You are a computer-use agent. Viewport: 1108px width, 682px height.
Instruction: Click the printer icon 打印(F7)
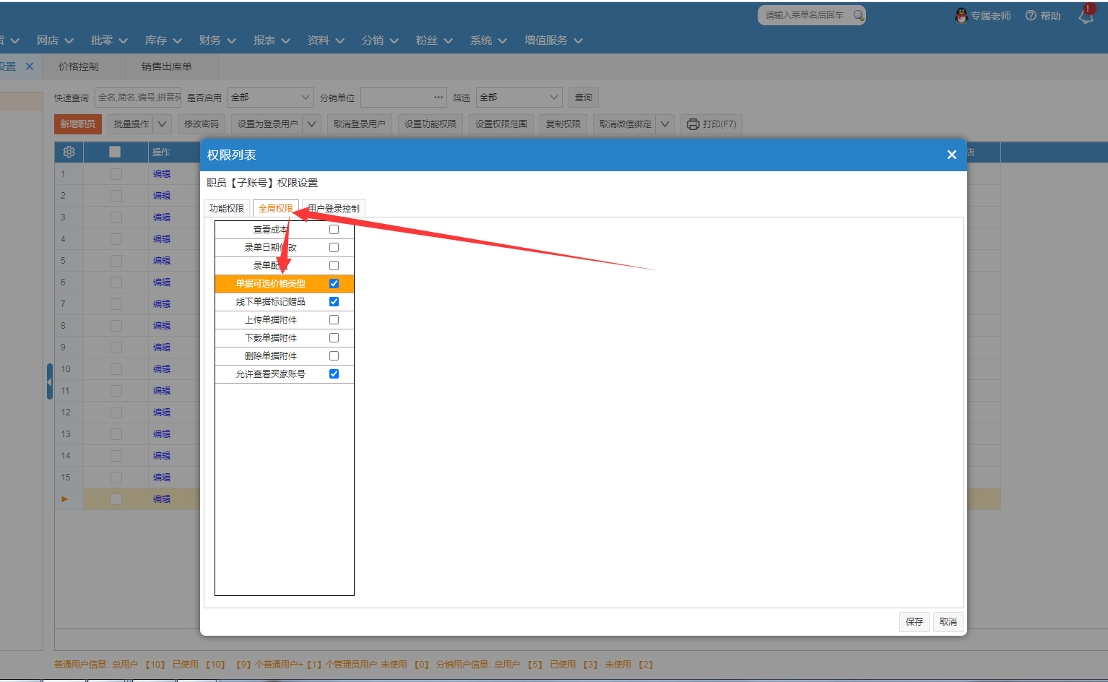(x=693, y=124)
